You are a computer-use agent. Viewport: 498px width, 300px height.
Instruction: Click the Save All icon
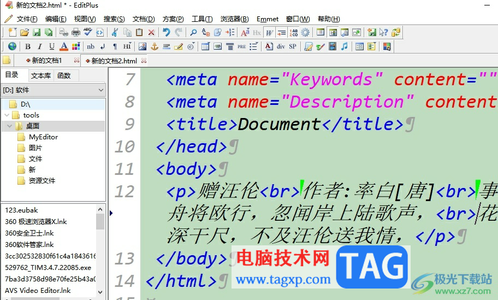coord(48,32)
